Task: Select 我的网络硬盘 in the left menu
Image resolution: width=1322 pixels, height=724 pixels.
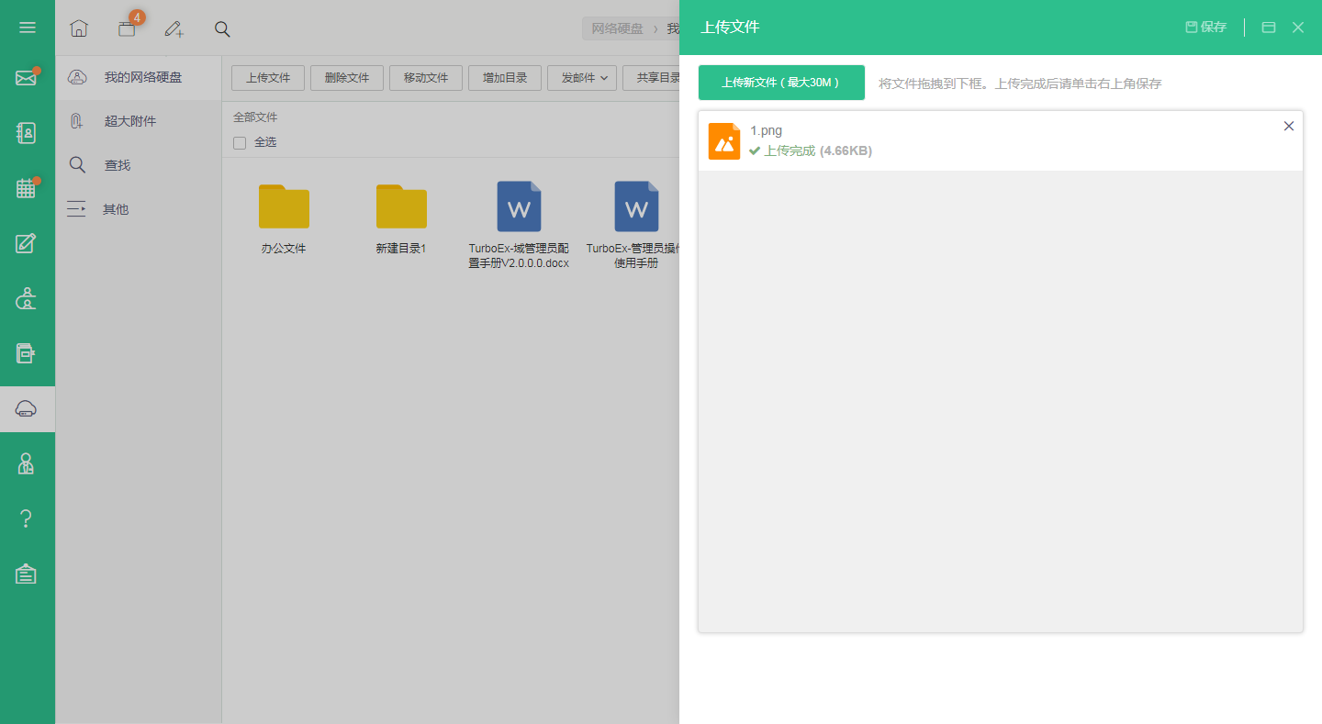Action: click(x=139, y=78)
